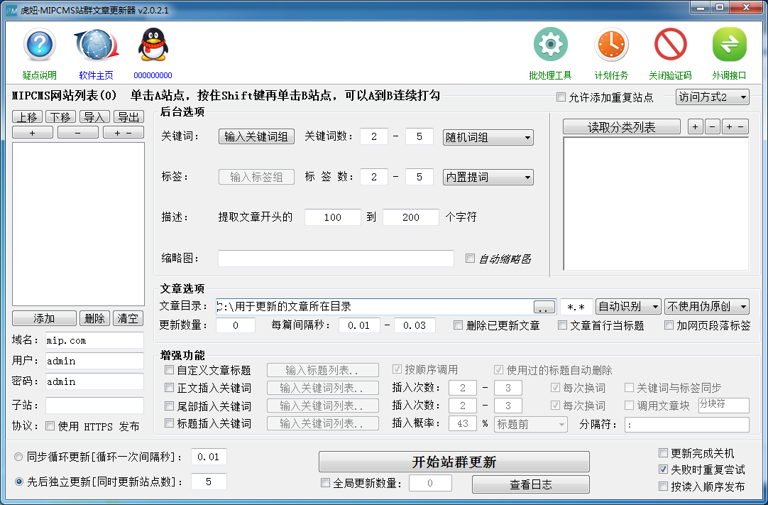Image resolution: width=768 pixels, height=505 pixels.
Task: Click the category list box under 读取分类列表
Action: click(x=656, y=203)
